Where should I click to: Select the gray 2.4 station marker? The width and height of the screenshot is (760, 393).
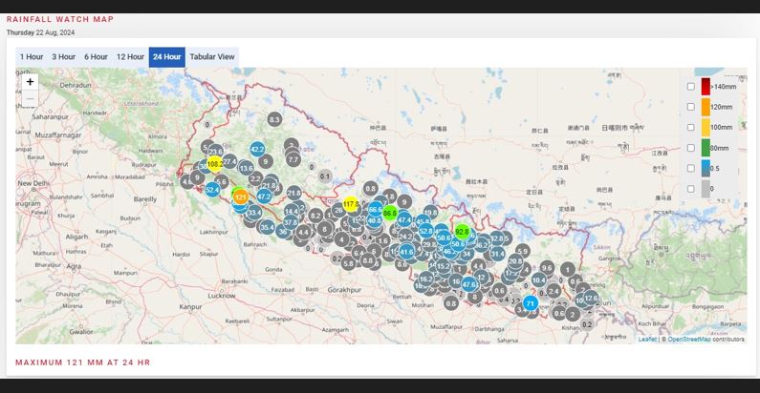(x=554, y=291)
